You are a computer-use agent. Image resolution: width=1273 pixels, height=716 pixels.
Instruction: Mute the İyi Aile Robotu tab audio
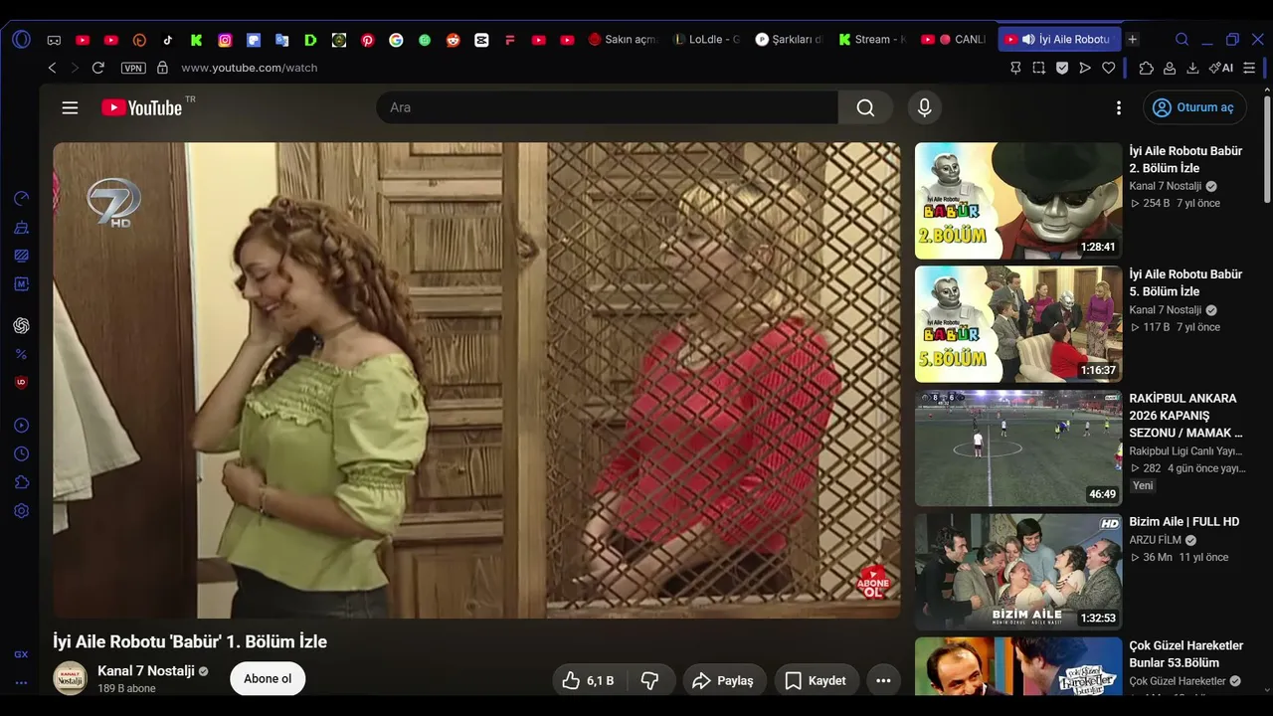(x=1028, y=40)
